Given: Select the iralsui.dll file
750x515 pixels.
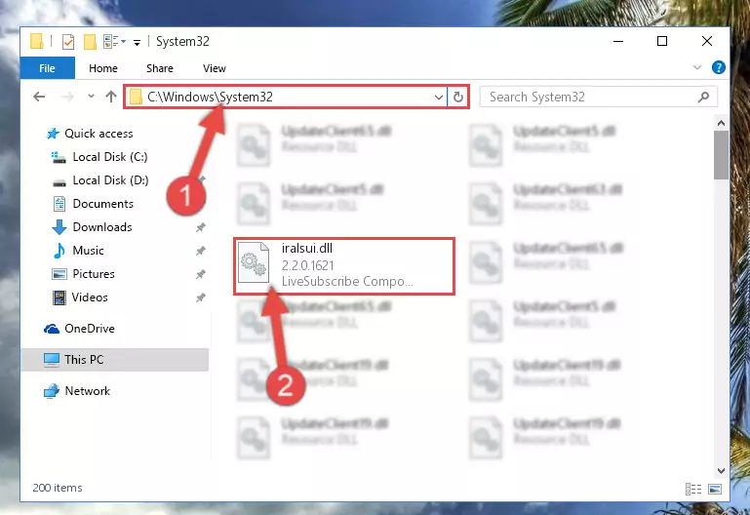Looking at the screenshot, I should coord(344,266).
